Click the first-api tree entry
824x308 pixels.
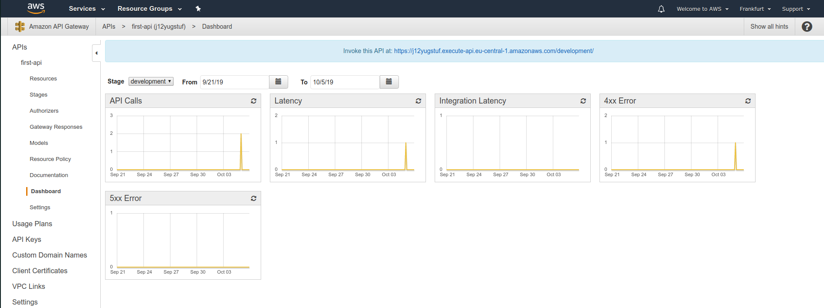31,63
